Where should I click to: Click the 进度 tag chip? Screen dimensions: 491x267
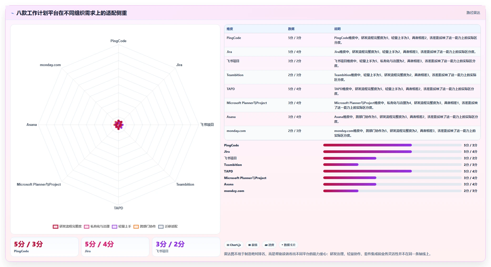[x=269, y=245]
